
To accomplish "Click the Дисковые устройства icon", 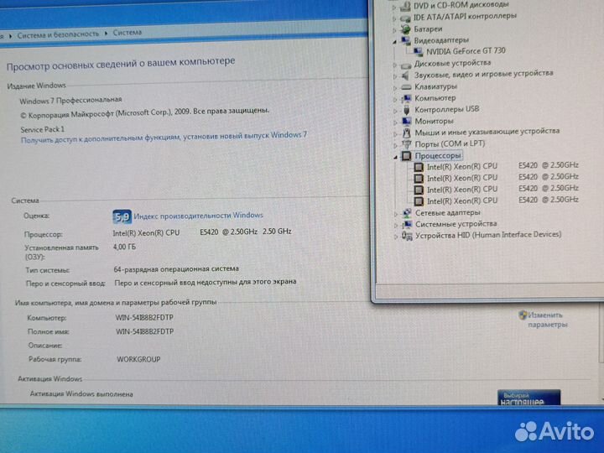I will pyautogui.click(x=406, y=65).
